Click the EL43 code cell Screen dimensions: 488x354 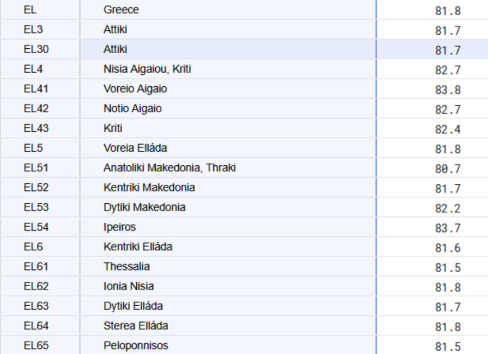point(36,128)
